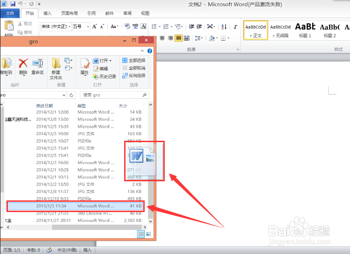Click 新建文件夹 in Explorer ribbon
This screenshot has width=350, height=254.
point(56,69)
